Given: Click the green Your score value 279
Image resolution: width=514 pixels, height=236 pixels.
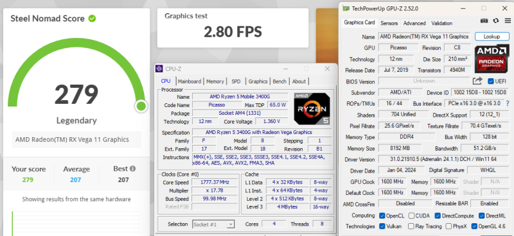Looking at the screenshot, I should (28, 180).
